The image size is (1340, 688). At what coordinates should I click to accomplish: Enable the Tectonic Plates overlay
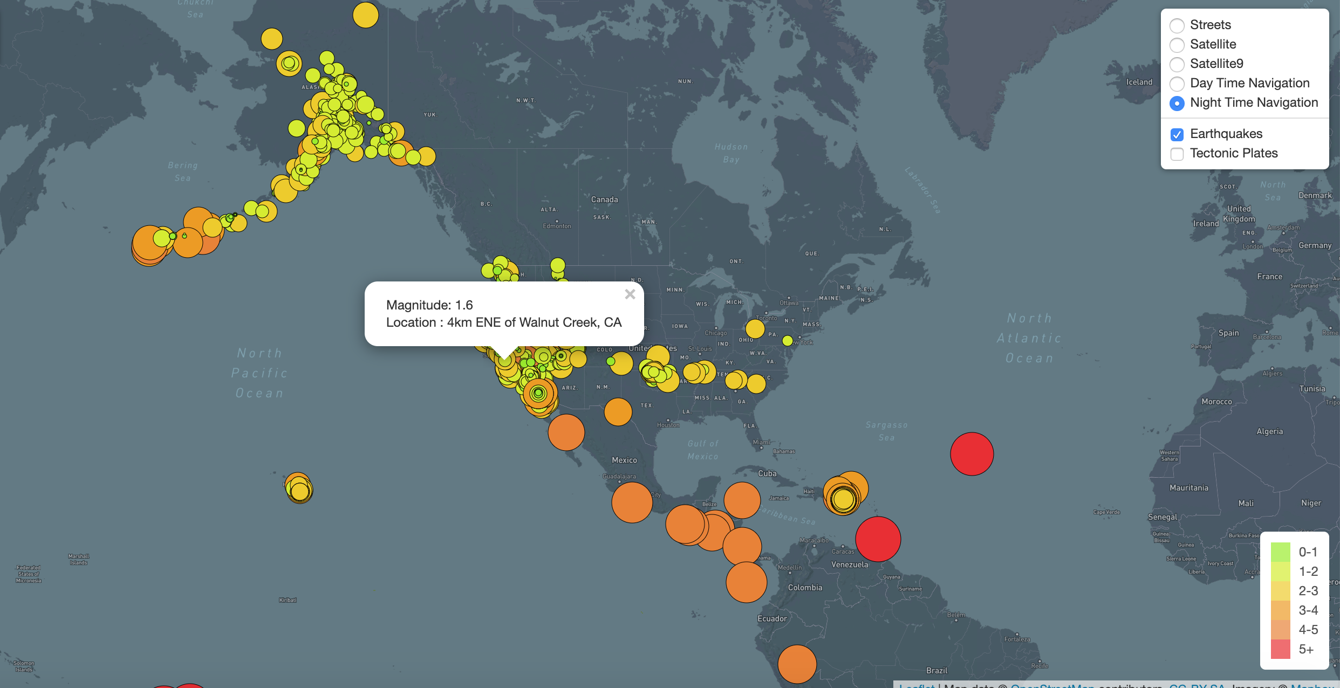(1177, 154)
